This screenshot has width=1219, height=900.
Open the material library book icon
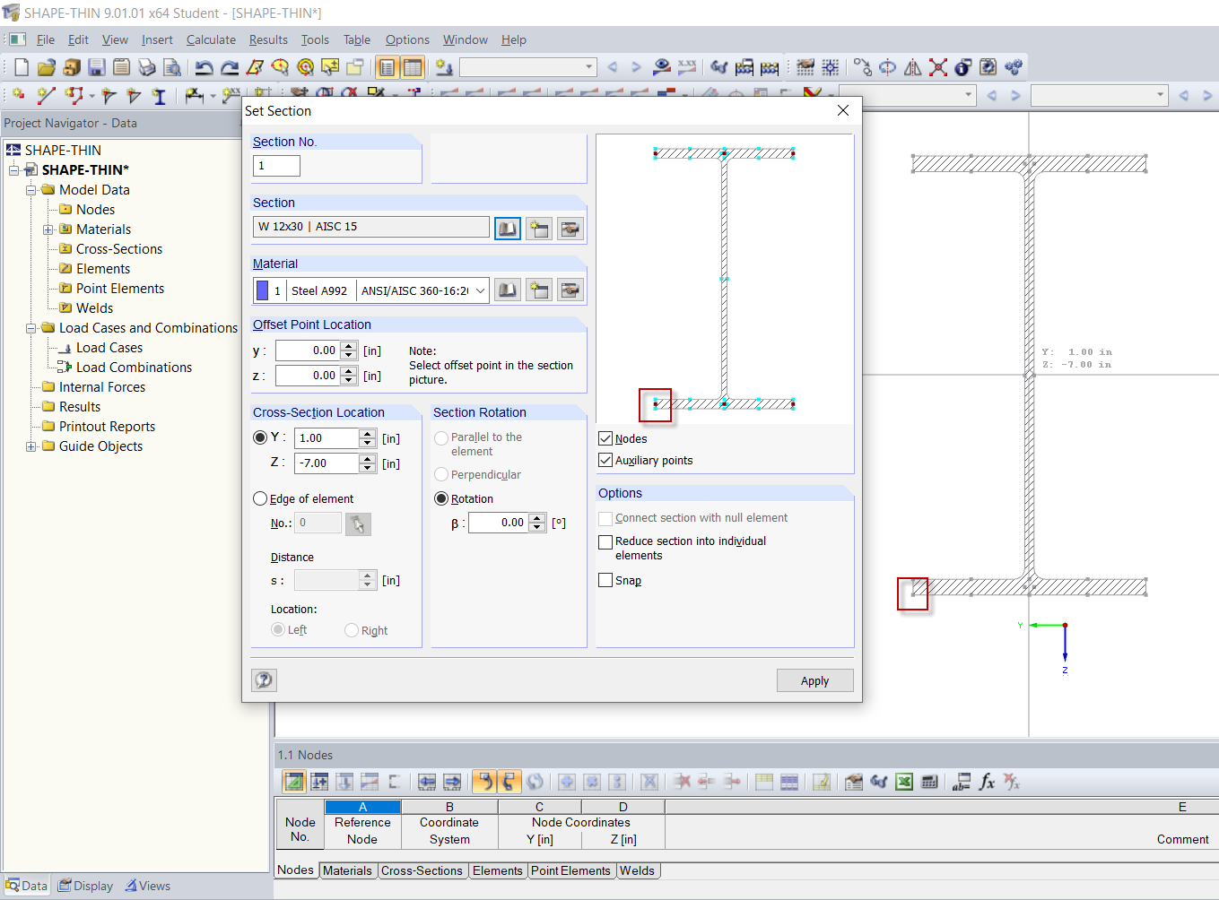[x=508, y=290]
